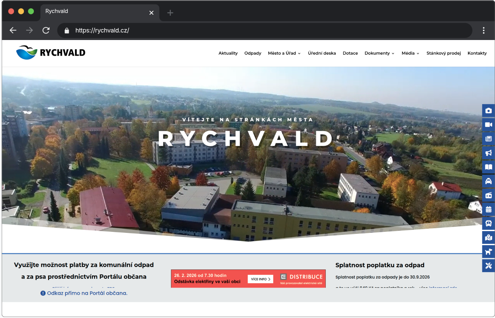495x318 pixels.
Task: Click the video camera sidebar icon
Action: pos(488,125)
